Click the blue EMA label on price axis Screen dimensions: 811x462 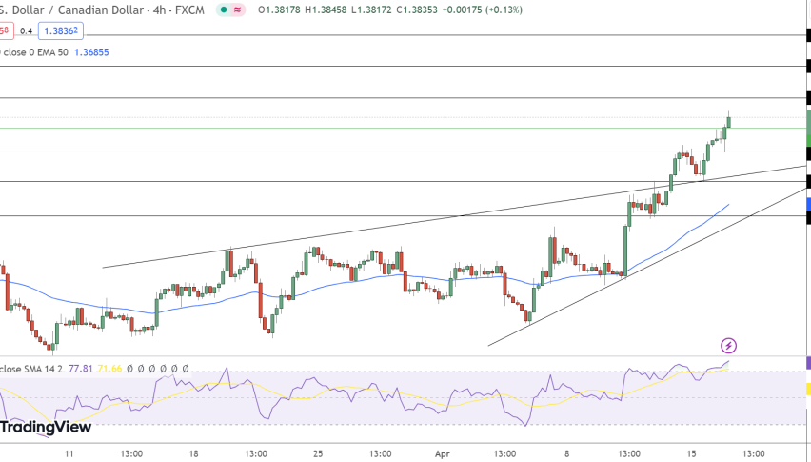point(808,205)
